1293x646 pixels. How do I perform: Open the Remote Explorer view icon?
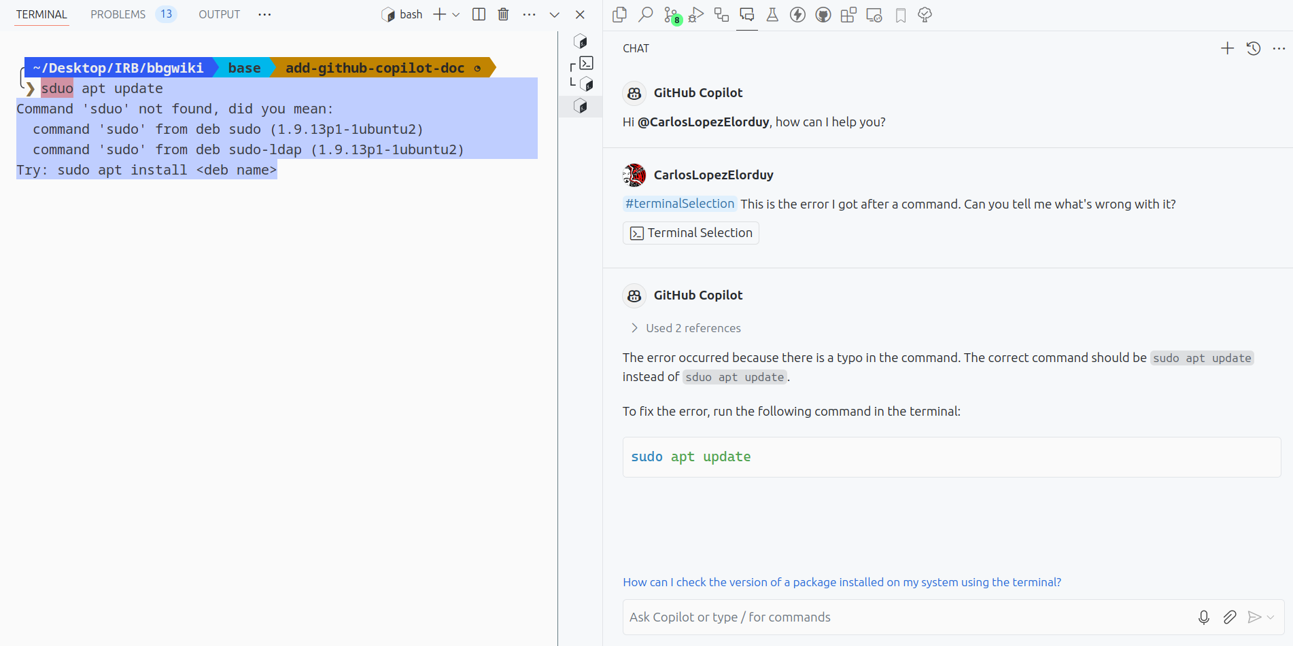(874, 14)
